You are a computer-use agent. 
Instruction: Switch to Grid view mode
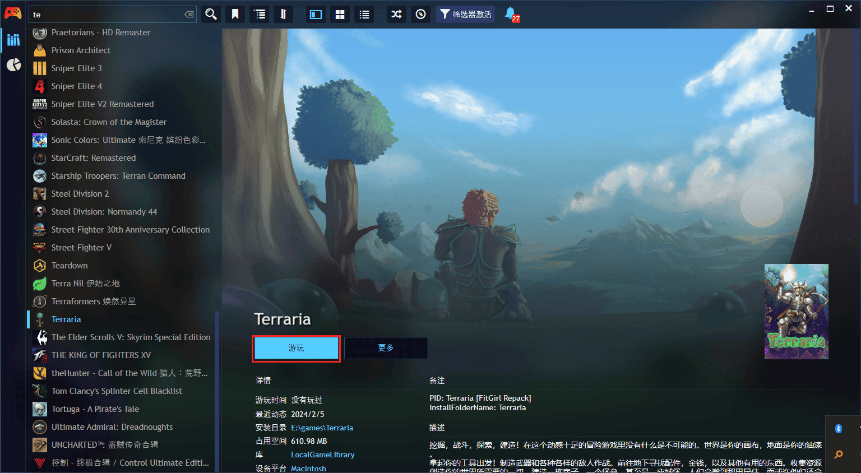pyautogui.click(x=340, y=15)
